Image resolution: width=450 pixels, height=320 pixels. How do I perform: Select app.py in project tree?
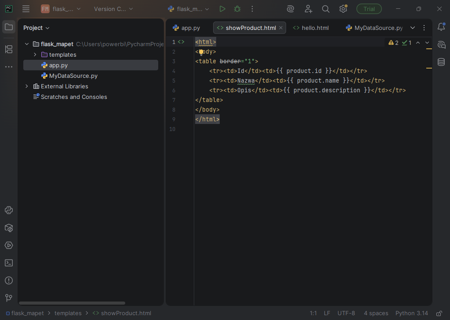91,65
